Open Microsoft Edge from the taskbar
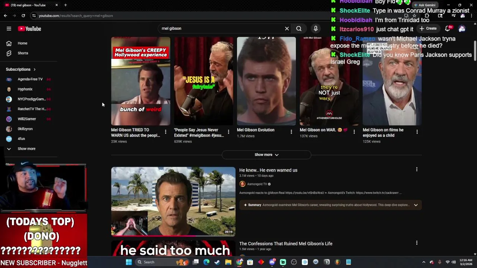The height and width of the screenshot is (268, 477). point(206,262)
